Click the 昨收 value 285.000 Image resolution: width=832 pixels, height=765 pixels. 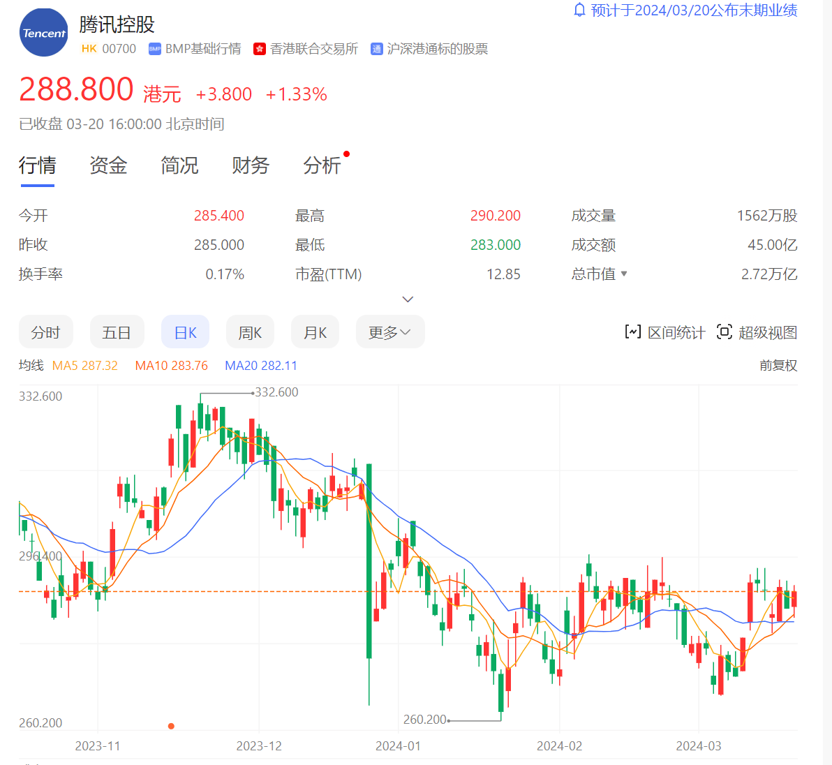pyautogui.click(x=218, y=244)
